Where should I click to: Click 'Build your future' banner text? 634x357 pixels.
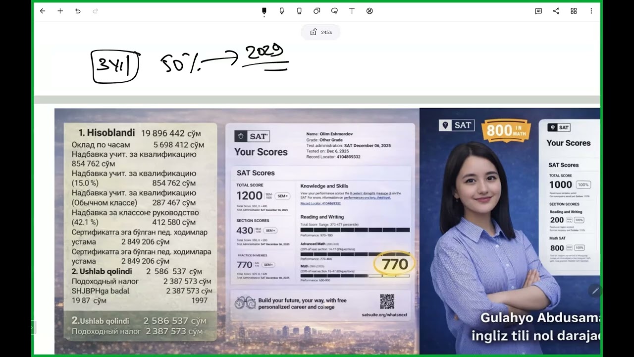(302, 303)
